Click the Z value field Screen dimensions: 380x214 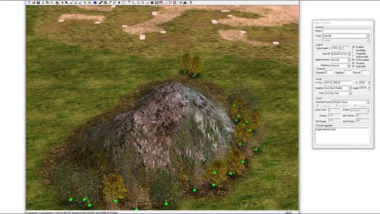363,83
